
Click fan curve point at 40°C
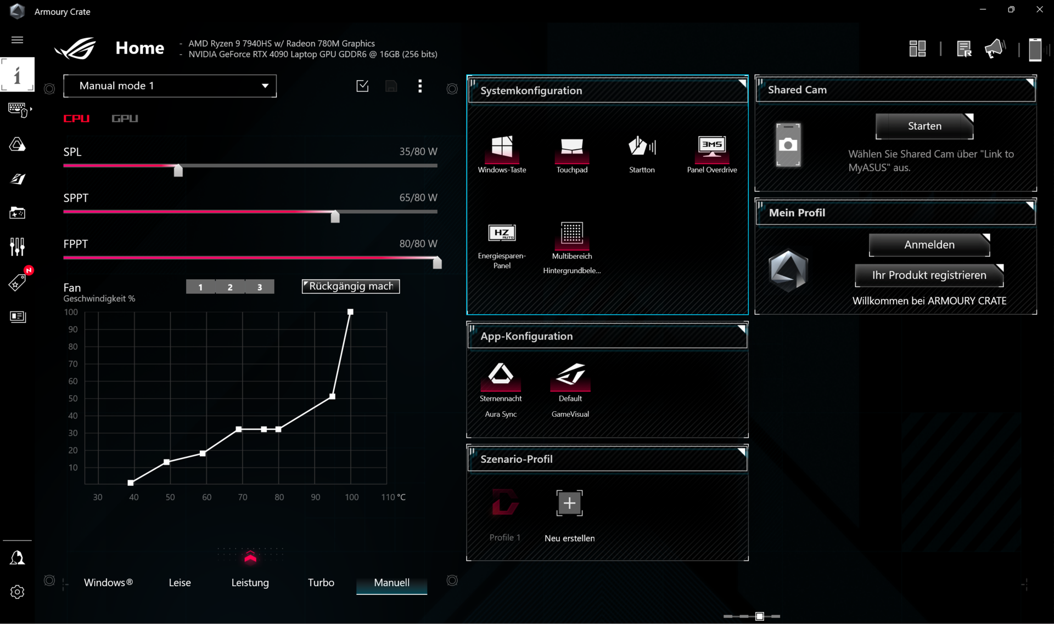(x=131, y=483)
